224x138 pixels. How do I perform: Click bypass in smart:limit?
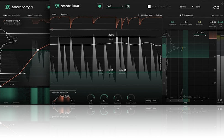tap(64, 14)
